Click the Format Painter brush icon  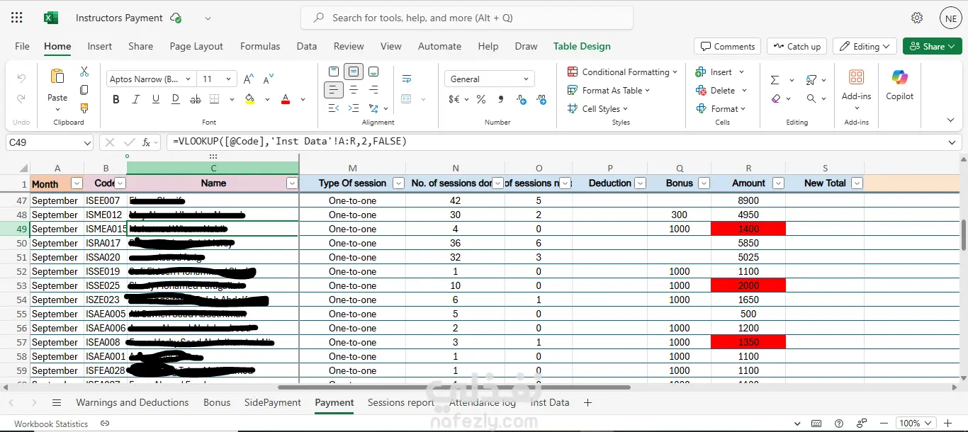coord(84,108)
